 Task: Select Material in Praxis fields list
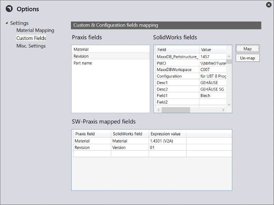(x=111, y=49)
